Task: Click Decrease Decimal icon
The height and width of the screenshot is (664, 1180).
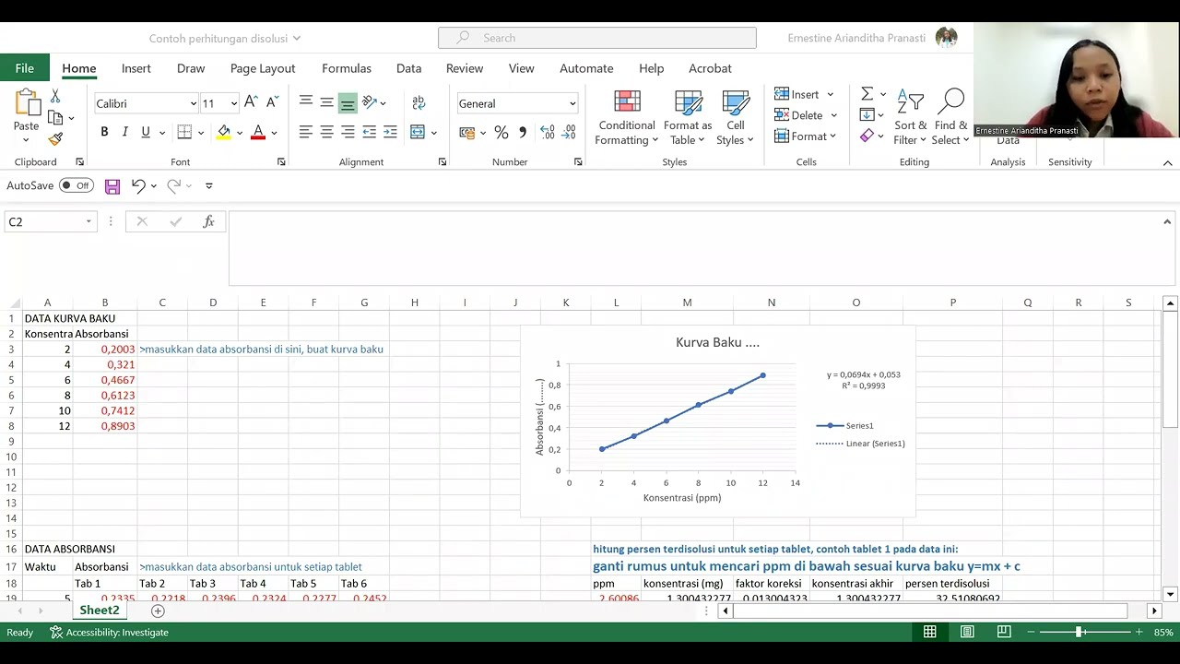Action: coord(569,133)
